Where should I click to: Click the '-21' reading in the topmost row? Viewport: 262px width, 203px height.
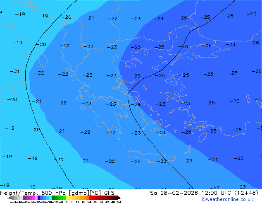point(89,18)
